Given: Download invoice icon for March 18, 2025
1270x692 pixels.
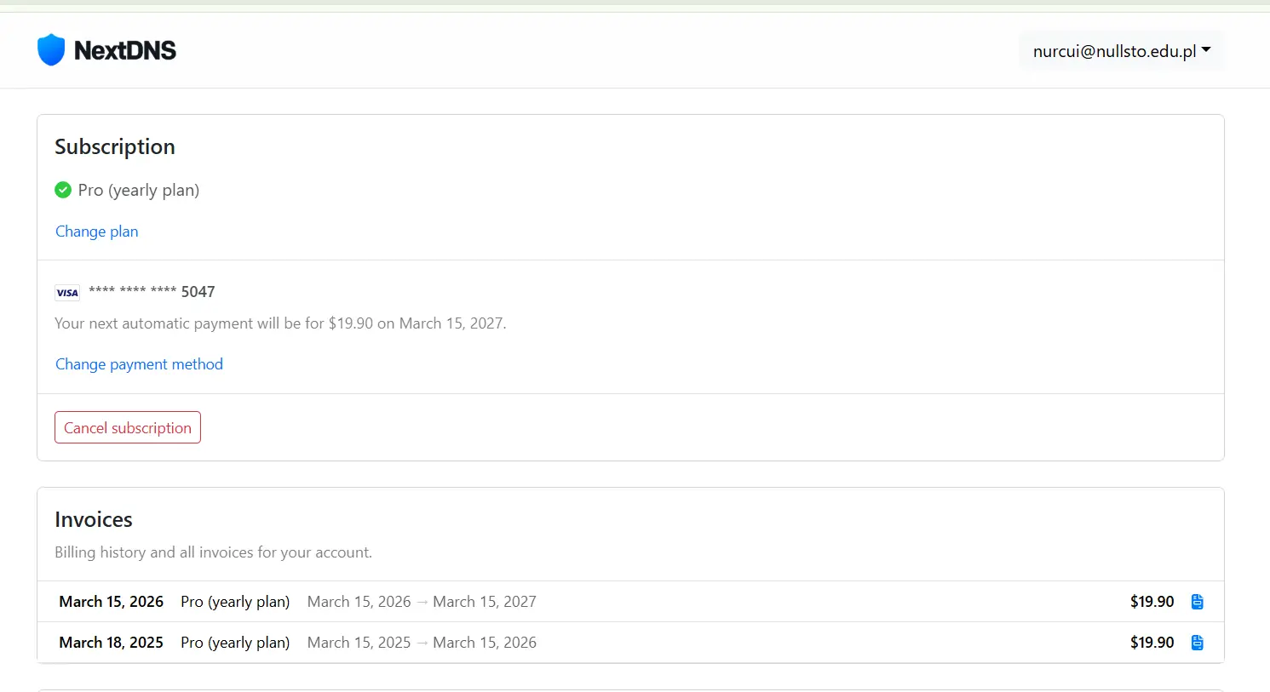Looking at the screenshot, I should click(x=1197, y=643).
